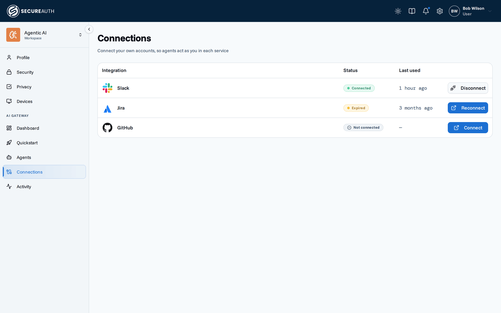The width and height of the screenshot is (501, 313).
Task: Toggle the light/dark theme sun icon
Action: point(398,11)
